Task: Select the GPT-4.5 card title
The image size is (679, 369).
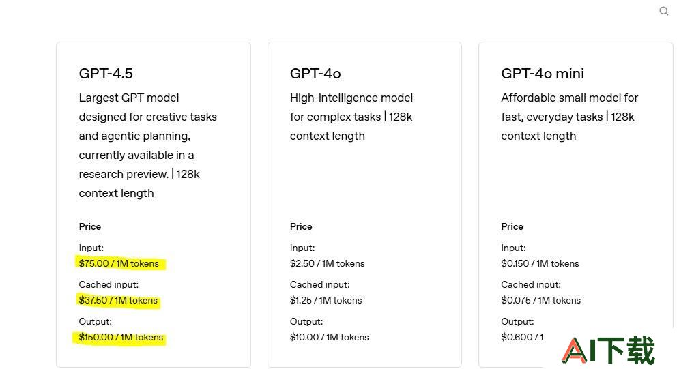Action: point(106,74)
